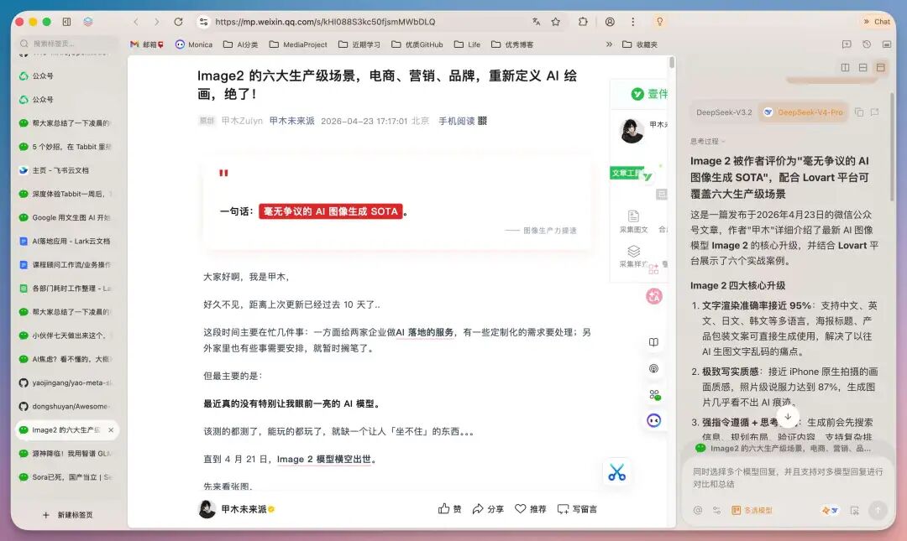Select the DeepSeek-V4-Pro model tab
This screenshot has height=541, width=907.
(804, 112)
